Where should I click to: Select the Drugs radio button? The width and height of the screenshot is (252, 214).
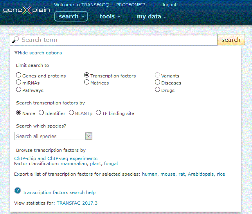(x=157, y=90)
